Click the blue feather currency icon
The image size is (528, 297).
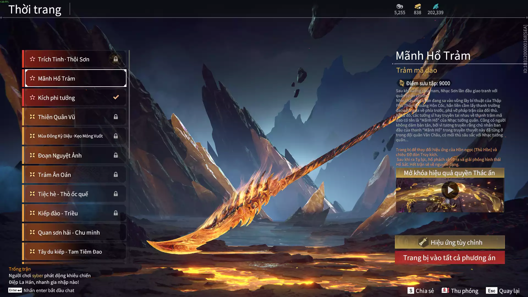coord(436,6)
